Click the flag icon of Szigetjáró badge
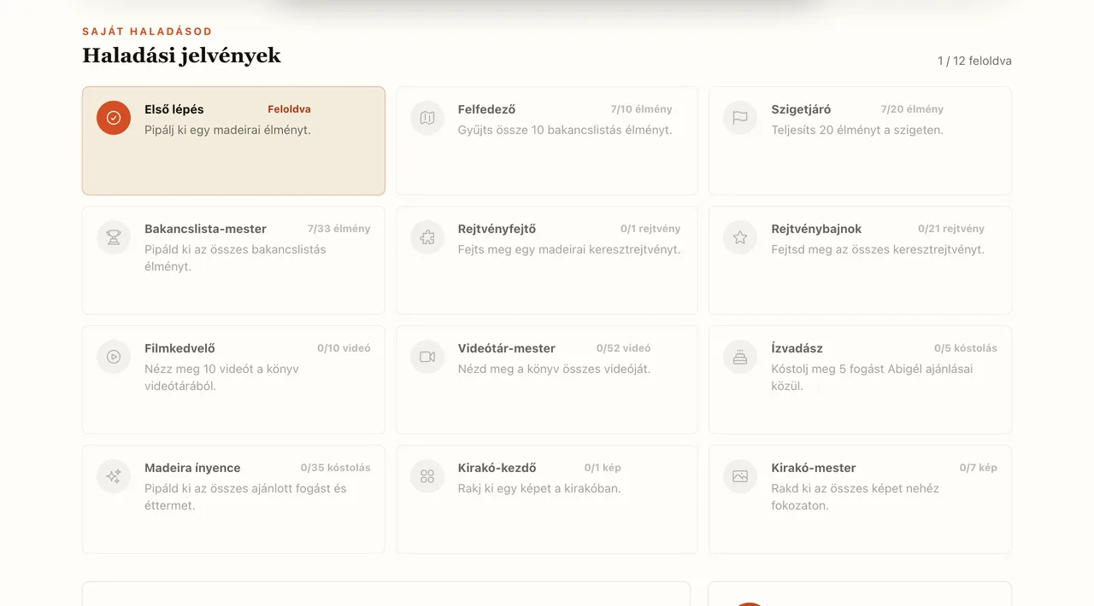Image resolution: width=1094 pixels, height=606 pixels. point(740,118)
